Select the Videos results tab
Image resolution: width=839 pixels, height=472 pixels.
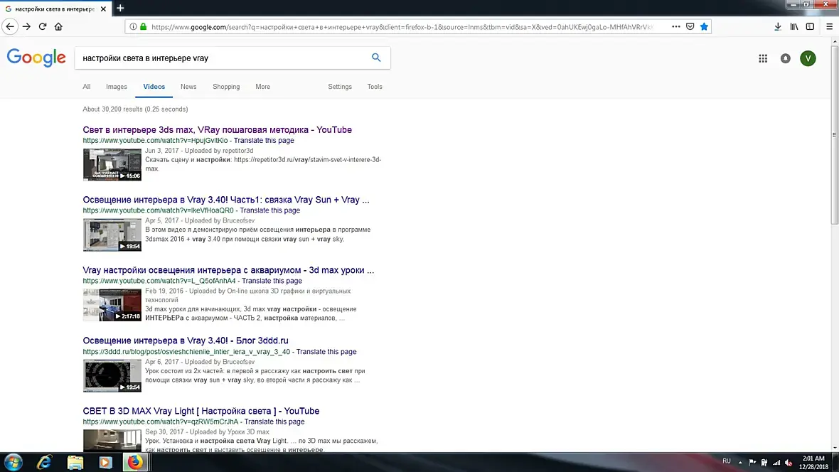click(154, 87)
